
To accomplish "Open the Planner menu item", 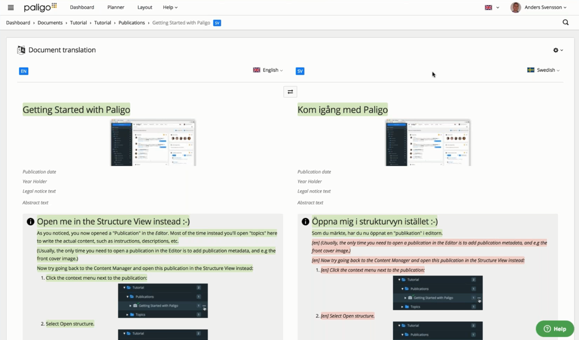I will click(x=116, y=7).
